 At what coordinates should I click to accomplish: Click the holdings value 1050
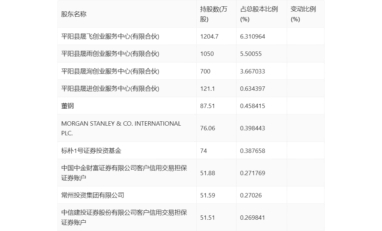207,54
